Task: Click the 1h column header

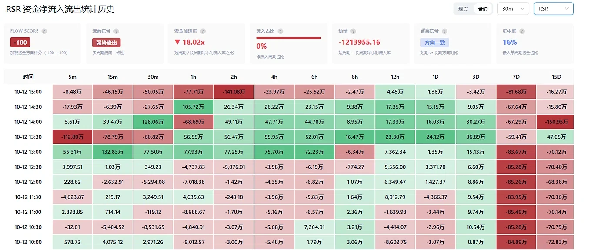Action: pos(193,77)
